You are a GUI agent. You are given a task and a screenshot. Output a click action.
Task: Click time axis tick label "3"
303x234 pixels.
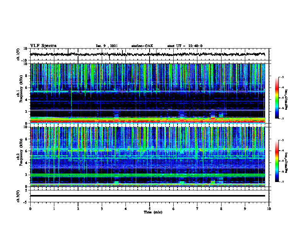pos(102,209)
